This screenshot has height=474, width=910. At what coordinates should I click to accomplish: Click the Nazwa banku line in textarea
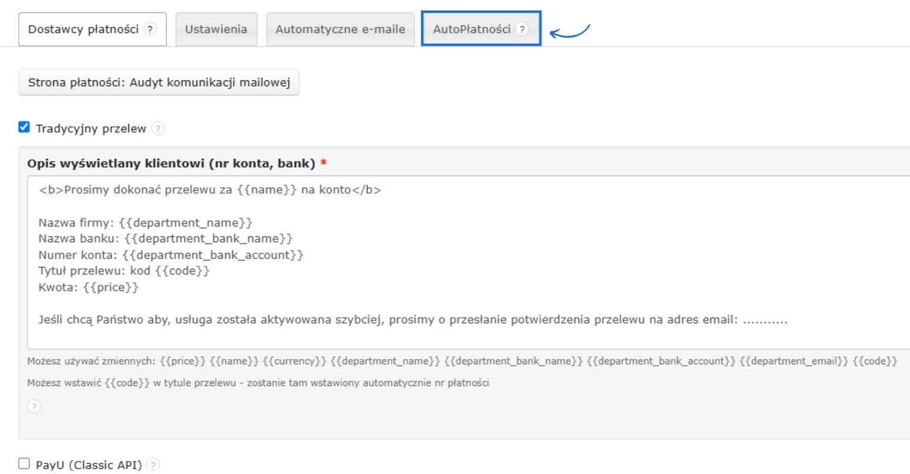click(x=166, y=239)
